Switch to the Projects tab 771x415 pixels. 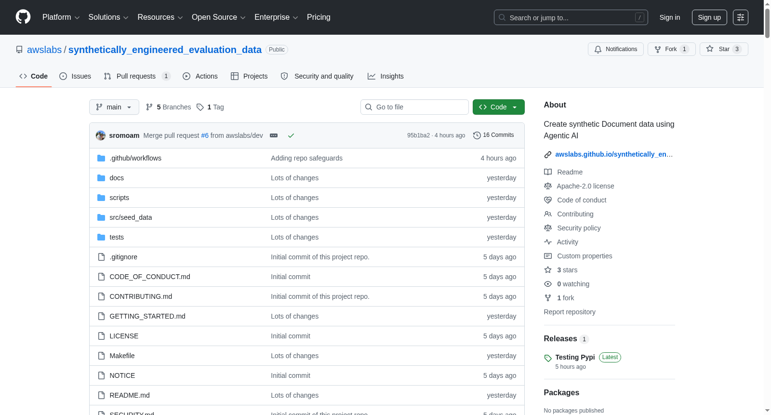point(249,76)
